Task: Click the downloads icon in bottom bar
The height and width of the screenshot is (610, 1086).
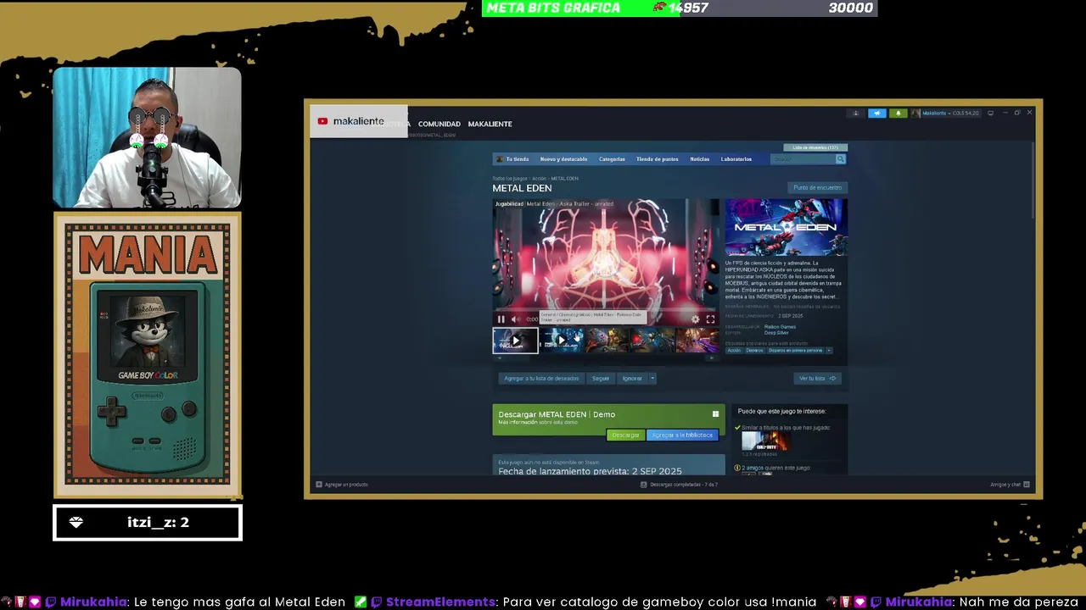Action: 643,485
